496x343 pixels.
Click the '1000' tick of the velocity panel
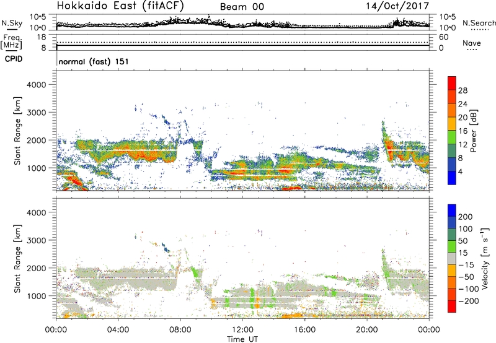(x=37, y=296)
